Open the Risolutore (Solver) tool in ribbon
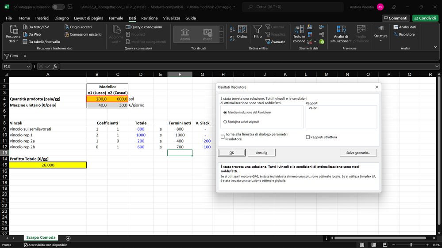This screenshot has width=442, height=248. pos(404,34)
